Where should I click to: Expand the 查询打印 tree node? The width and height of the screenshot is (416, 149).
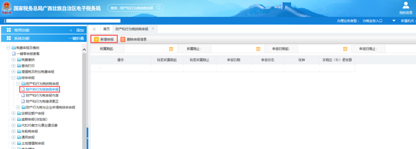(13, 65)
